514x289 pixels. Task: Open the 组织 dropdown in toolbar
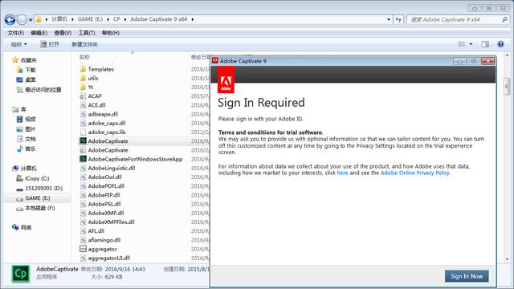[19, 44]
